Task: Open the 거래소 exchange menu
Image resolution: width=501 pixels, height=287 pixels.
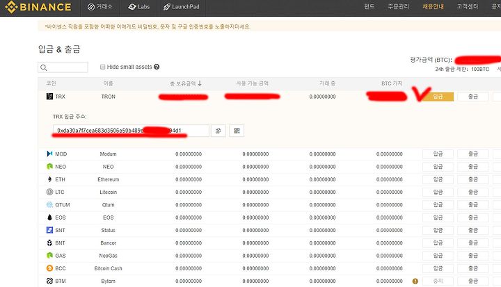Action: (x=100, y=7)
